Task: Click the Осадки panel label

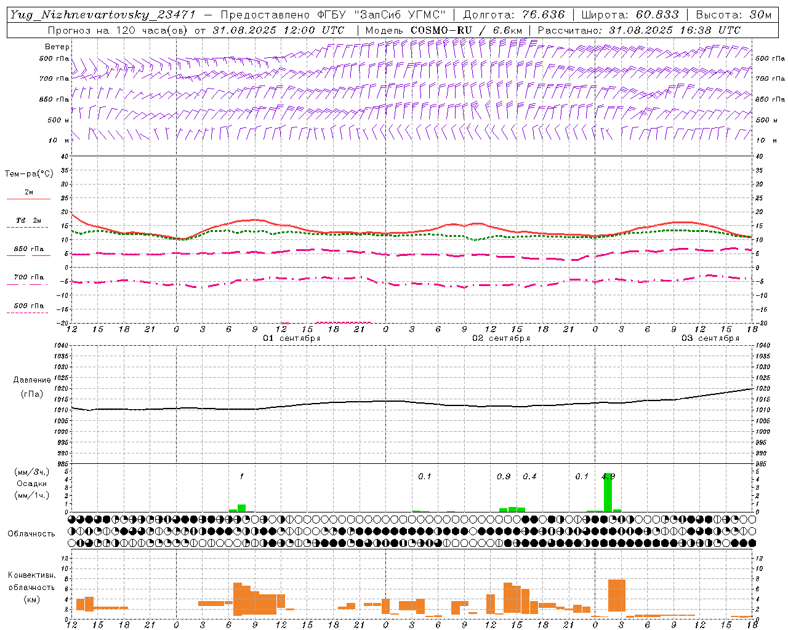Action: 31,484
